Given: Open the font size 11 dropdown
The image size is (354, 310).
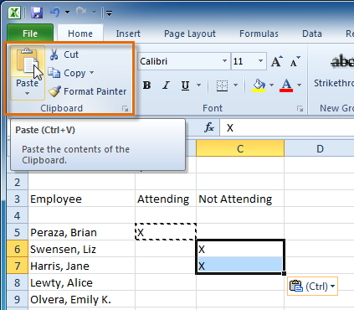Looking at the screenshot, I should [x=260, y=61].
